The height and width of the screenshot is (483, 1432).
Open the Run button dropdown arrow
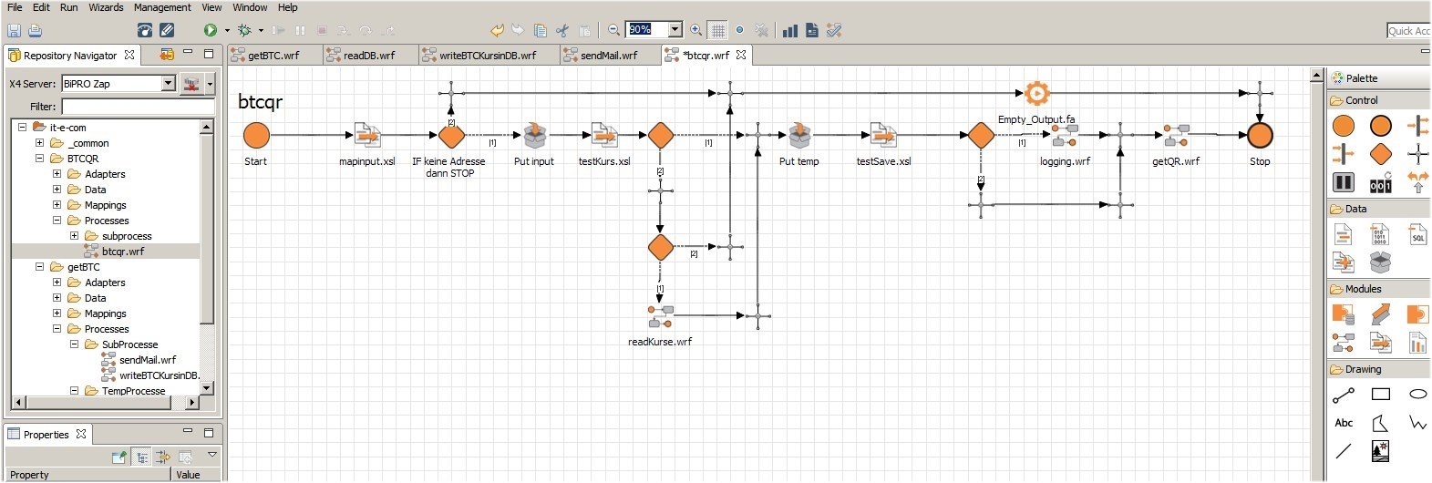[x=227, y=30]
